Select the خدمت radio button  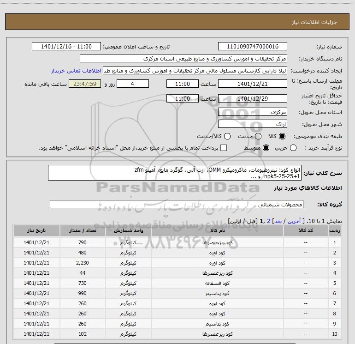[x=258, y=136]
